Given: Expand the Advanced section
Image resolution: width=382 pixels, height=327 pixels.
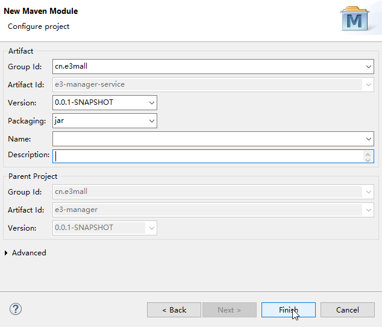Looking at the screenshot, I should (x=7, y=253).
